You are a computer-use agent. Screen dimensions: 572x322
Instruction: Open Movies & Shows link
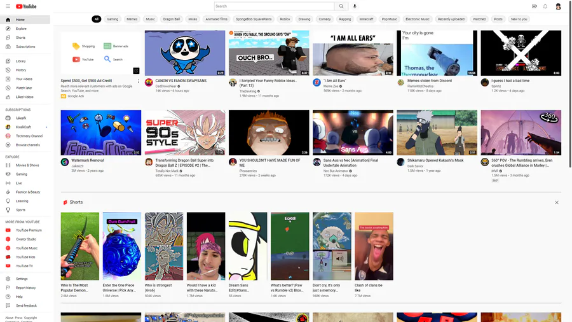click(27, 165)
